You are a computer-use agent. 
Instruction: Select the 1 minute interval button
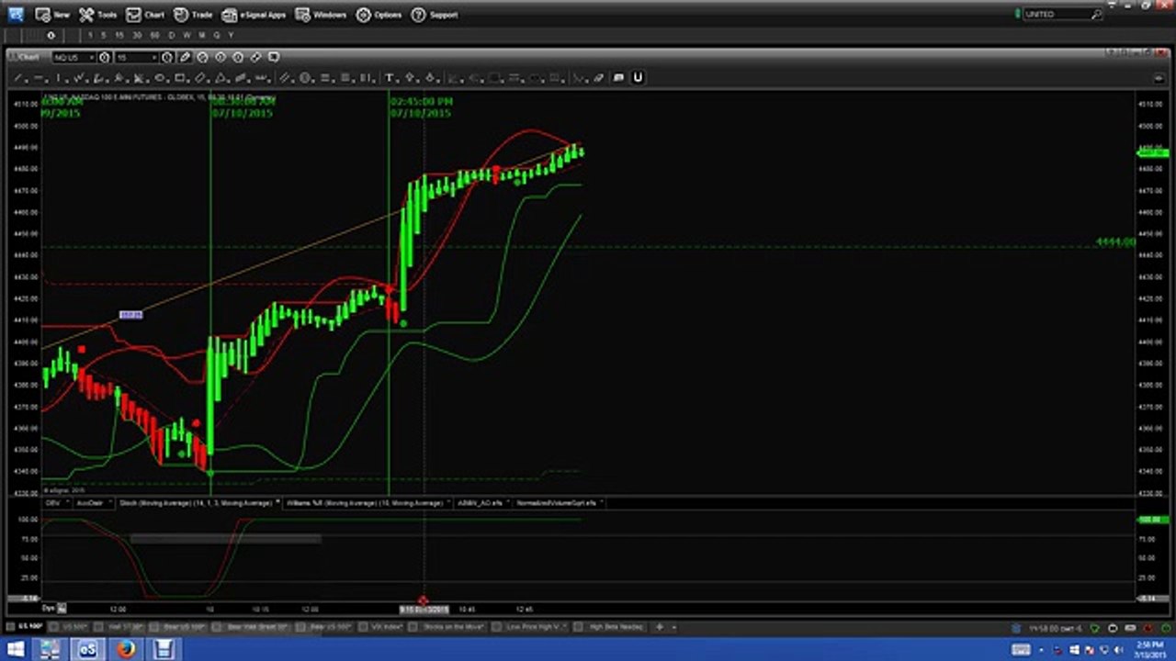click(90, 35)
